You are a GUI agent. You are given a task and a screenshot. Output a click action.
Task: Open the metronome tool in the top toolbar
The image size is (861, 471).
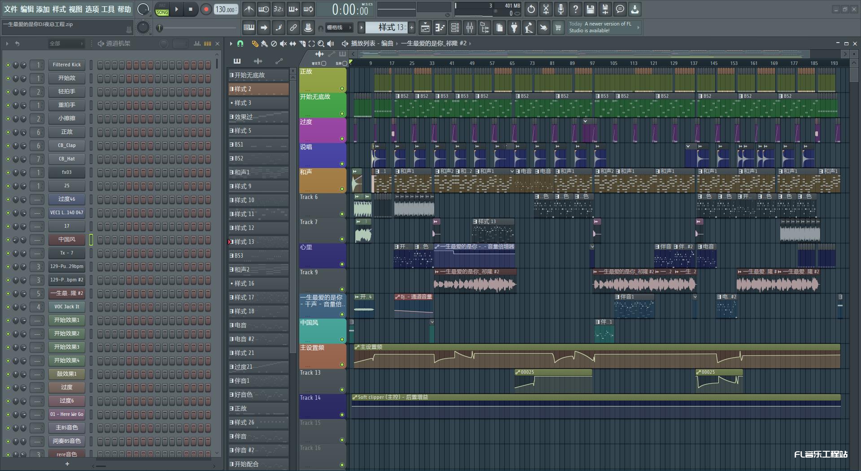[x=249, y=9]
